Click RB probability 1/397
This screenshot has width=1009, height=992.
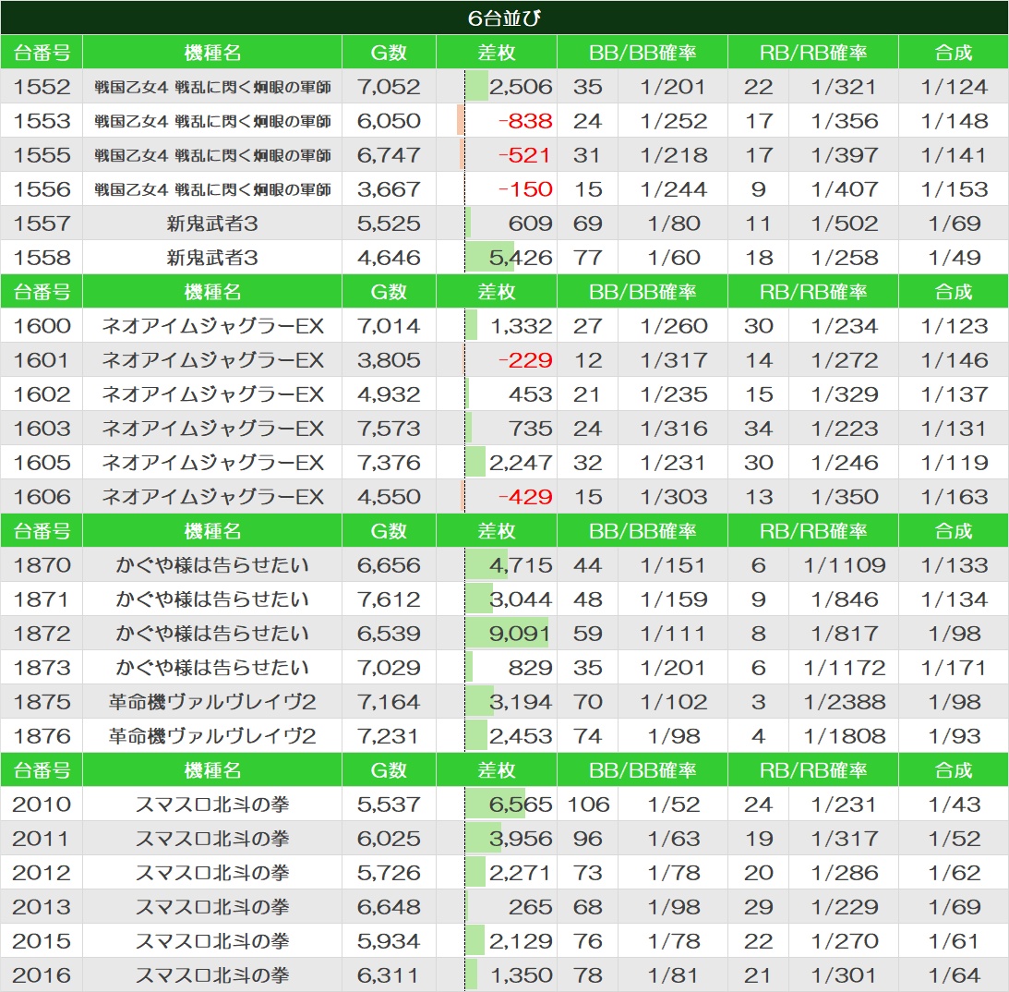pyautogui.click(x=845, y=155)
